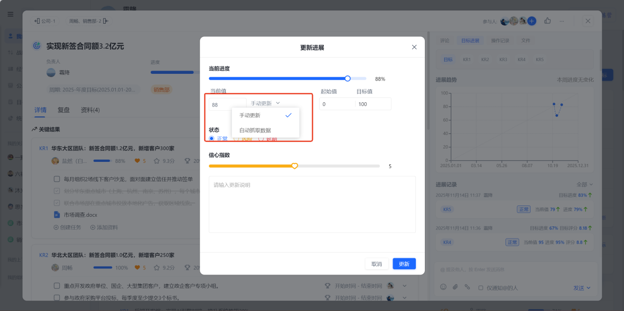Select the KR2 filter chip
624x311 pixels.
(x=485, y=60)
